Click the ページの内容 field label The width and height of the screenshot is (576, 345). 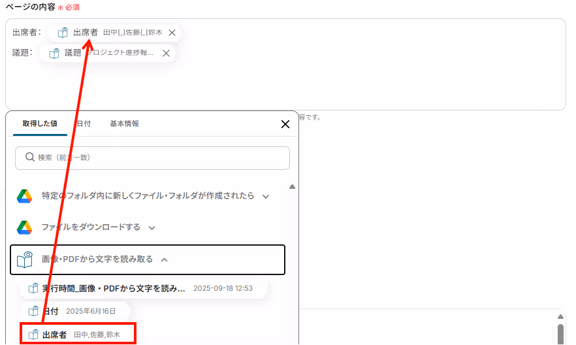[x=30, y=7]
